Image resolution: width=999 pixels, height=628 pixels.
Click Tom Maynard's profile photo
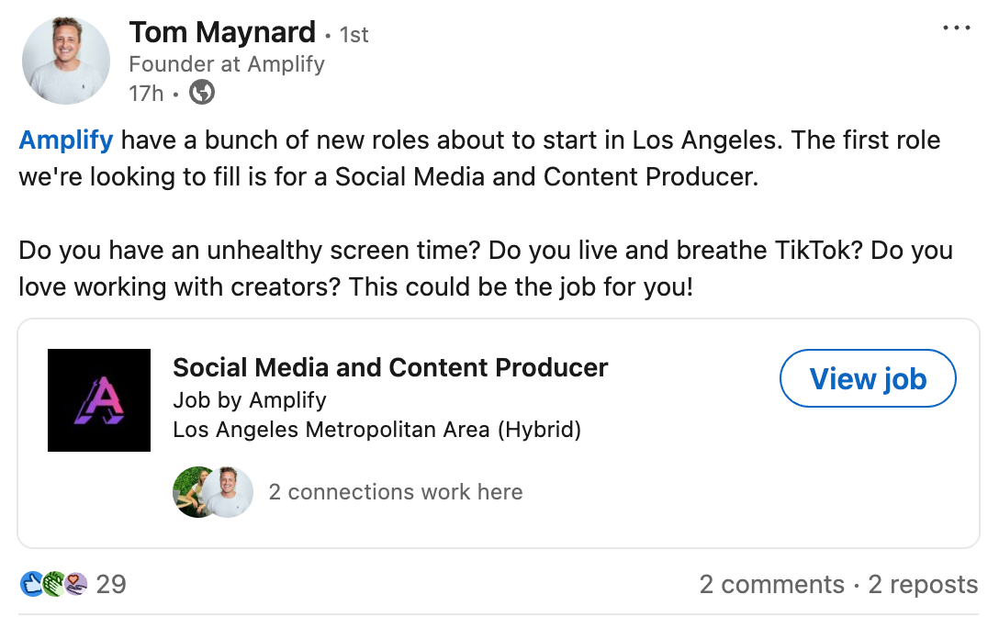coord(65,61)
